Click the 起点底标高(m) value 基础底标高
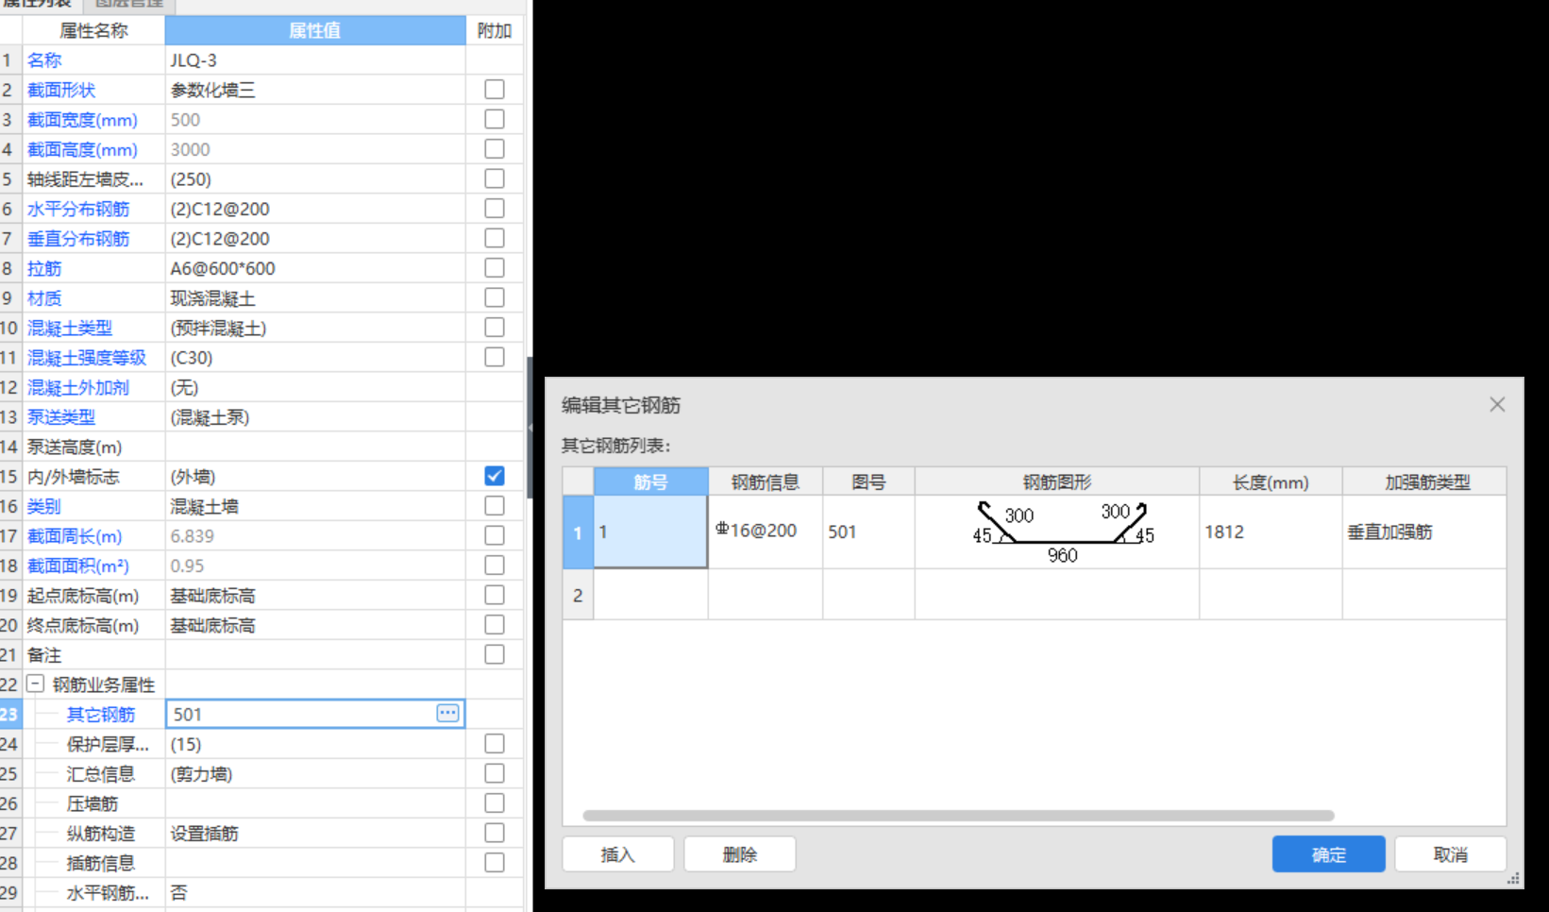 click(315, 595)
